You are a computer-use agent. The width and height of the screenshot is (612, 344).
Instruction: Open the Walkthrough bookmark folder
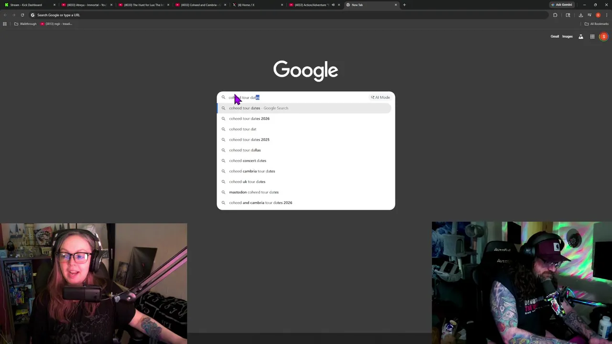coord(25,24)
